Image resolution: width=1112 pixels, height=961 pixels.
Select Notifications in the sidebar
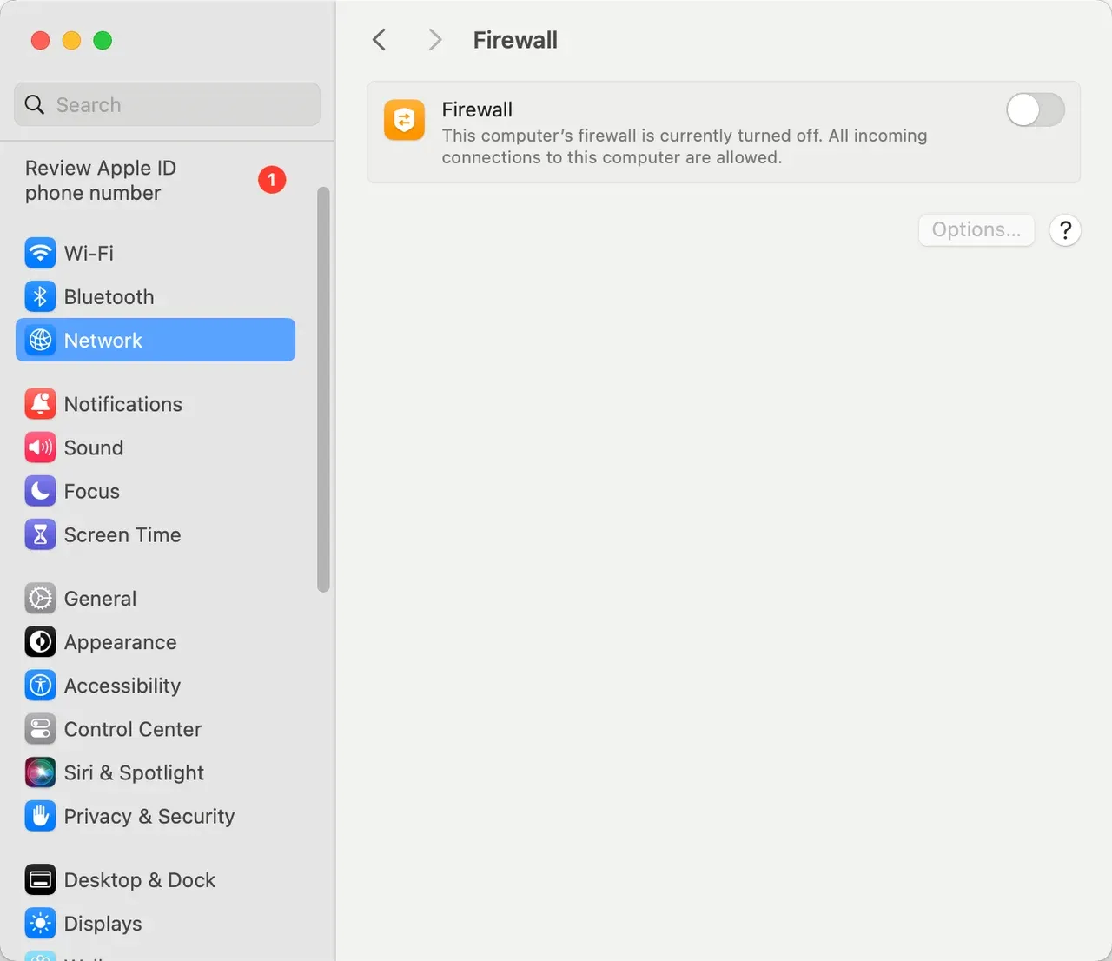[x=156, y=404]
